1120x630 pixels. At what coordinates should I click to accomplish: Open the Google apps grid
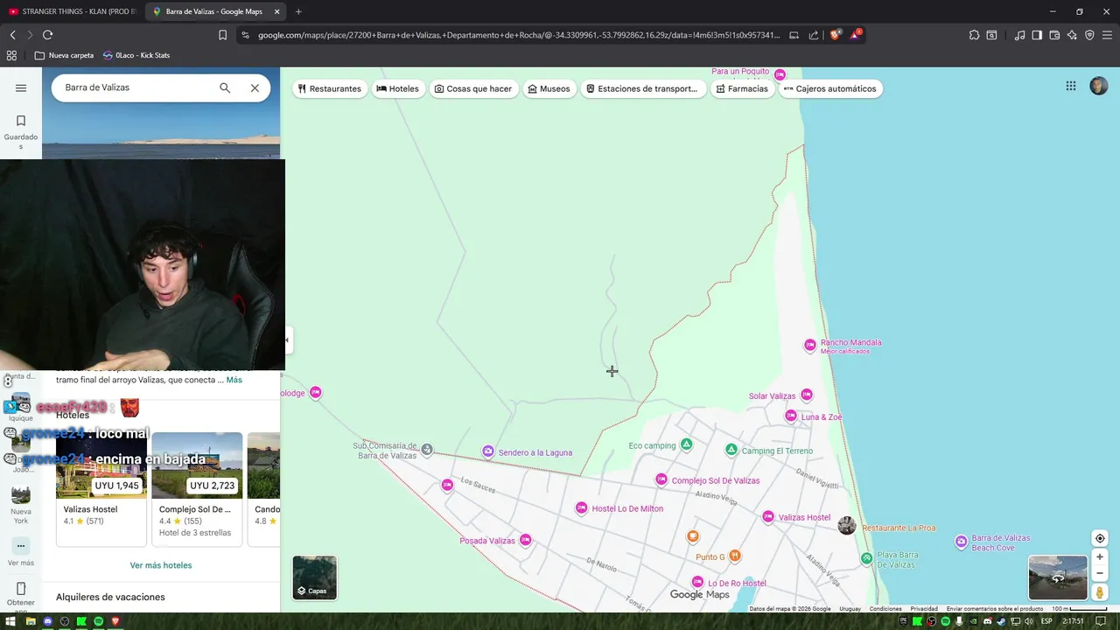coord(1071,86)
